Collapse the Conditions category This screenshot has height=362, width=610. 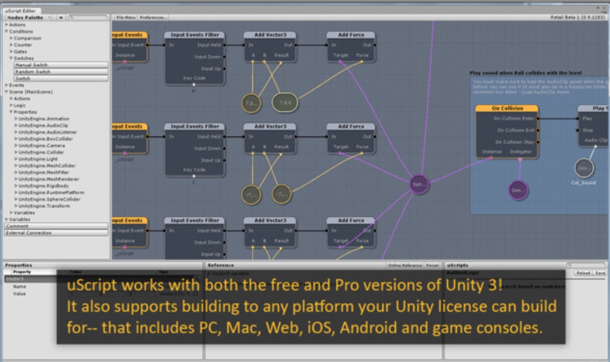click(x=7, y=31)
